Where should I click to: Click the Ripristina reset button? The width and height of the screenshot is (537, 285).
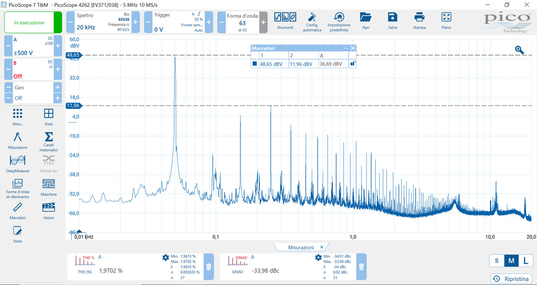pos(511,279)
